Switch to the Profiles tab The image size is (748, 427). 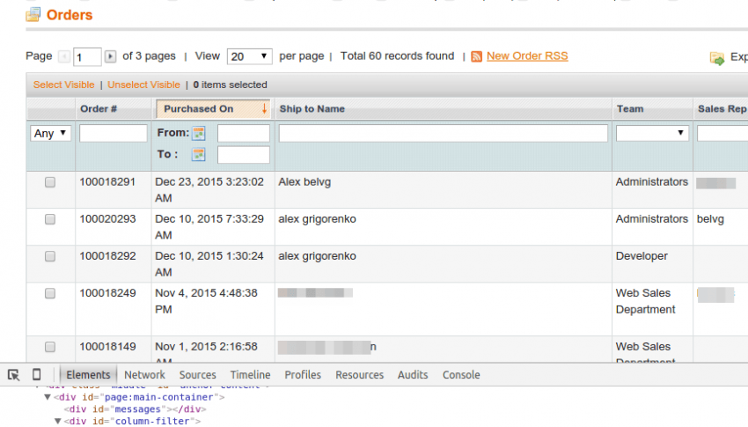(x=303, y=375)
